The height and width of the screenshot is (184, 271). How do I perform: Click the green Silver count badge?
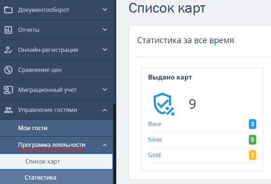coord(252,140)
